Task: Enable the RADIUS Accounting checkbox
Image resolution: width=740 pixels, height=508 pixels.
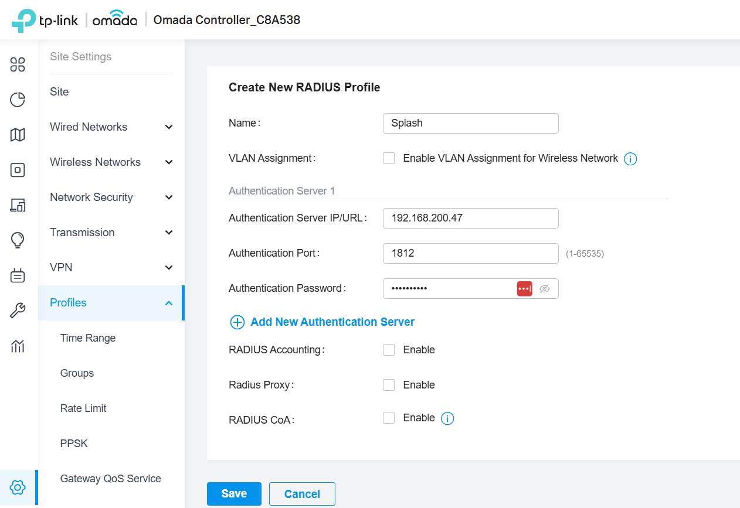Action: (x=389, y=350)
